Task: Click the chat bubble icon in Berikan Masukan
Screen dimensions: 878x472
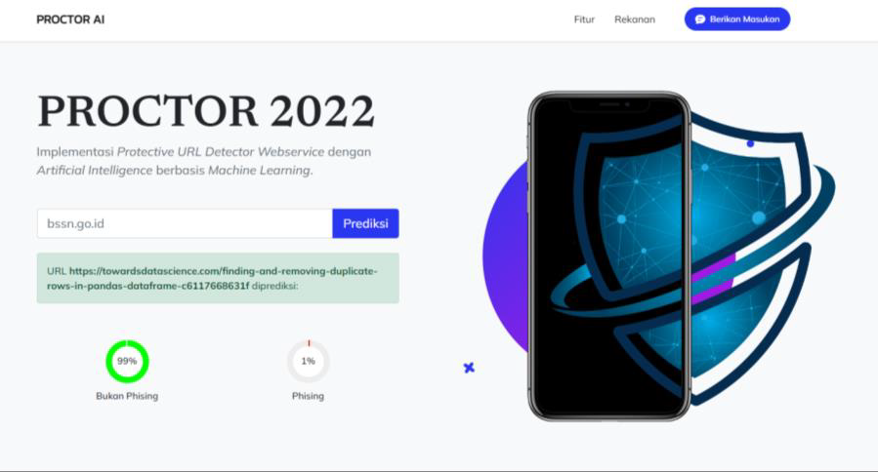Action: pyautogui.click(x=700, y=19)
